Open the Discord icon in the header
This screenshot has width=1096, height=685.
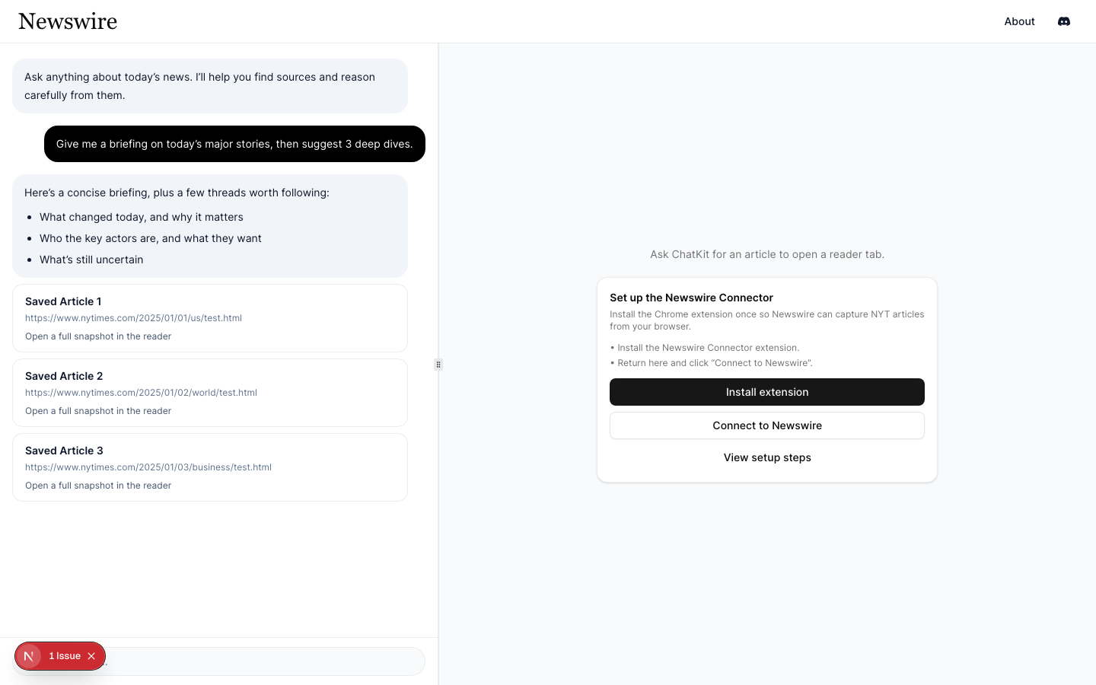click(1063, 21)
